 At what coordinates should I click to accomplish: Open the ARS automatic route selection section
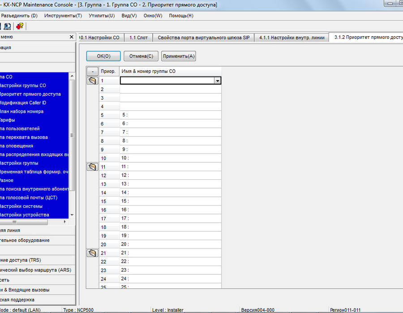(38, 270)
